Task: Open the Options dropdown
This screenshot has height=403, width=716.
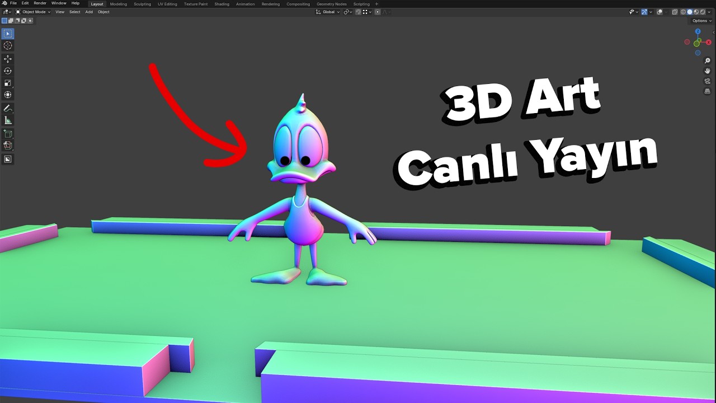Action: [x=702, y=21]
